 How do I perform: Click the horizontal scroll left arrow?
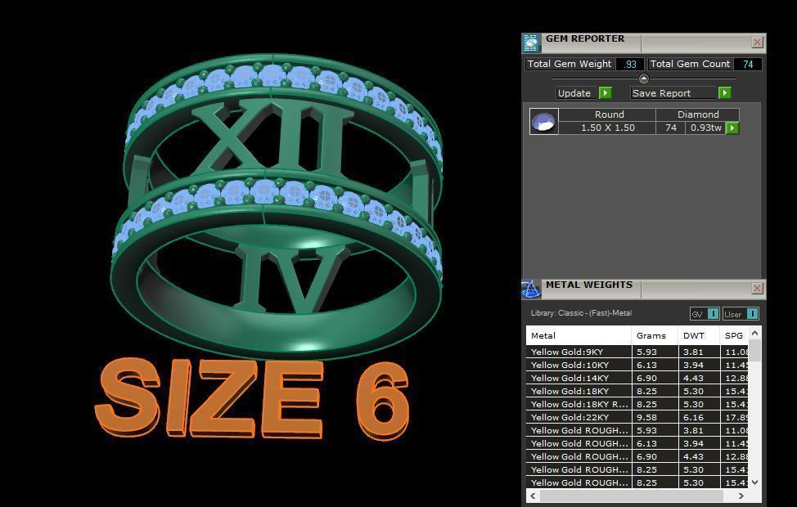click(533, 496)
